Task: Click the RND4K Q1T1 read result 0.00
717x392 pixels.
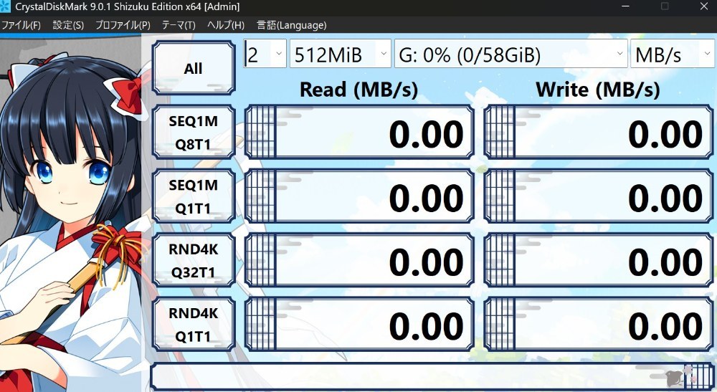Action: [359, 324]
